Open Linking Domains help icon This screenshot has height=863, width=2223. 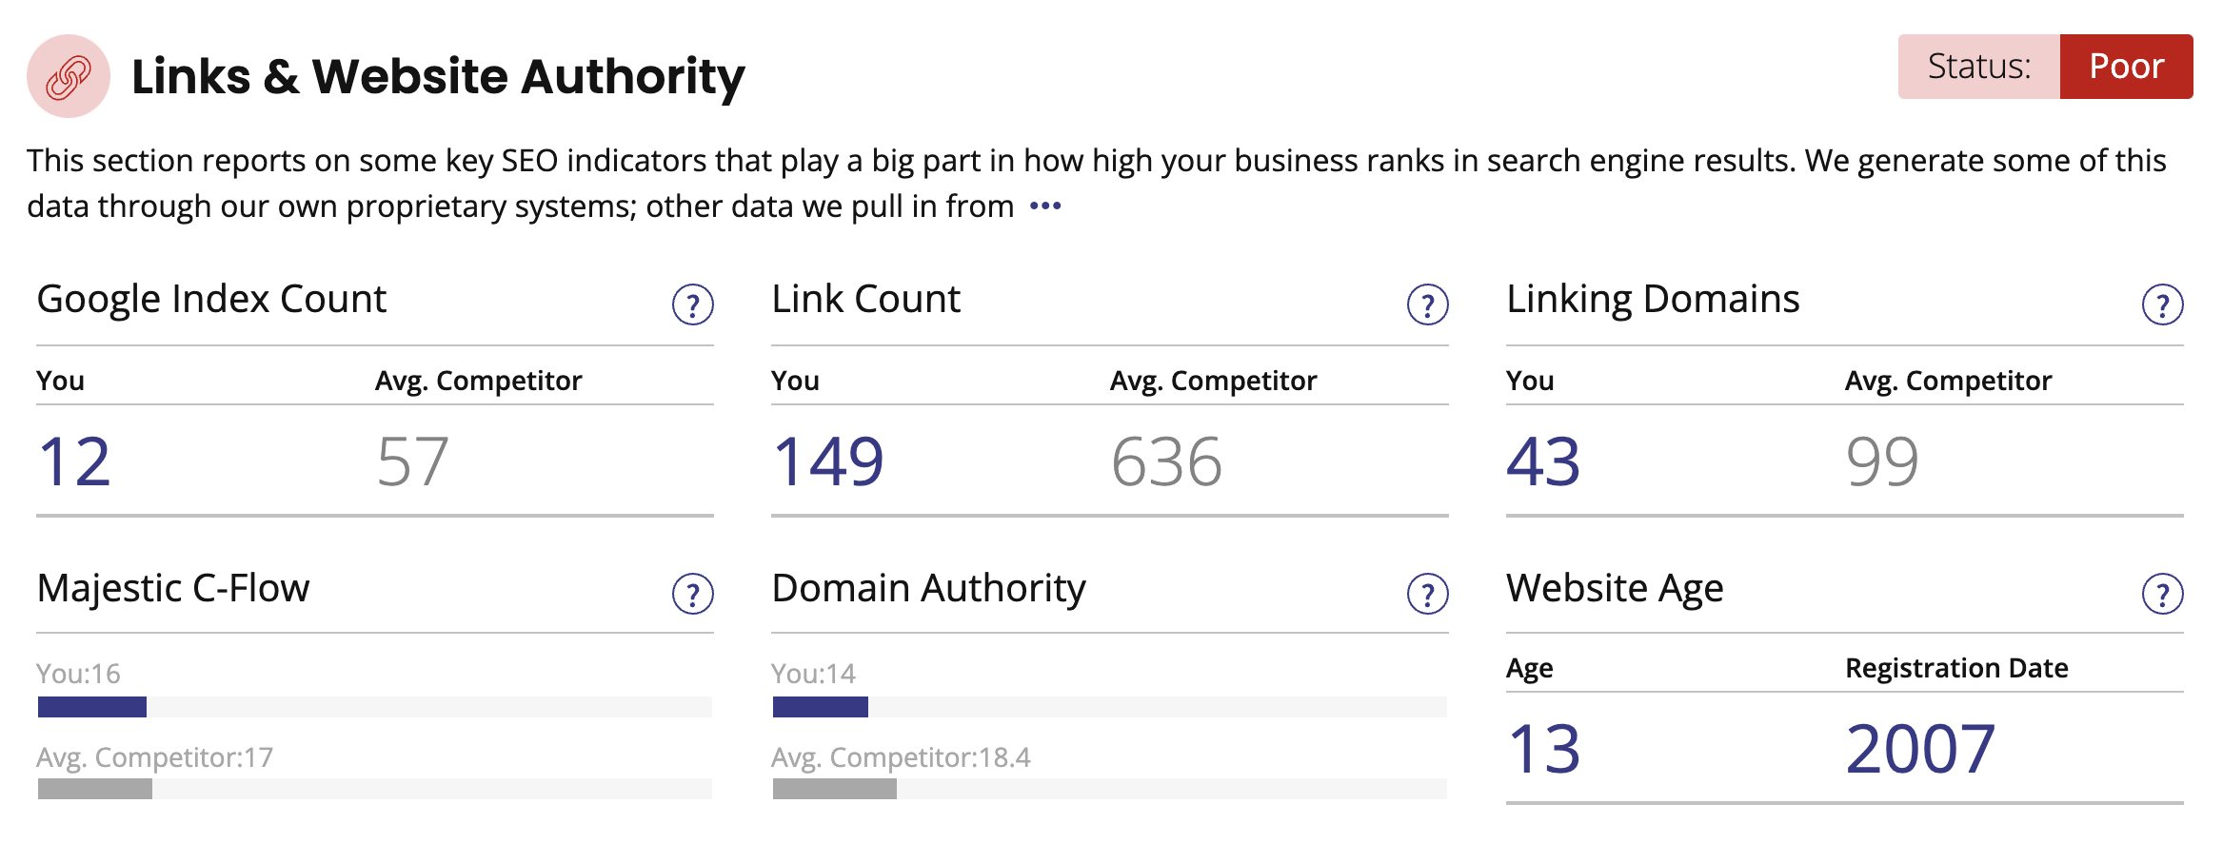(x=2162, y=304)
